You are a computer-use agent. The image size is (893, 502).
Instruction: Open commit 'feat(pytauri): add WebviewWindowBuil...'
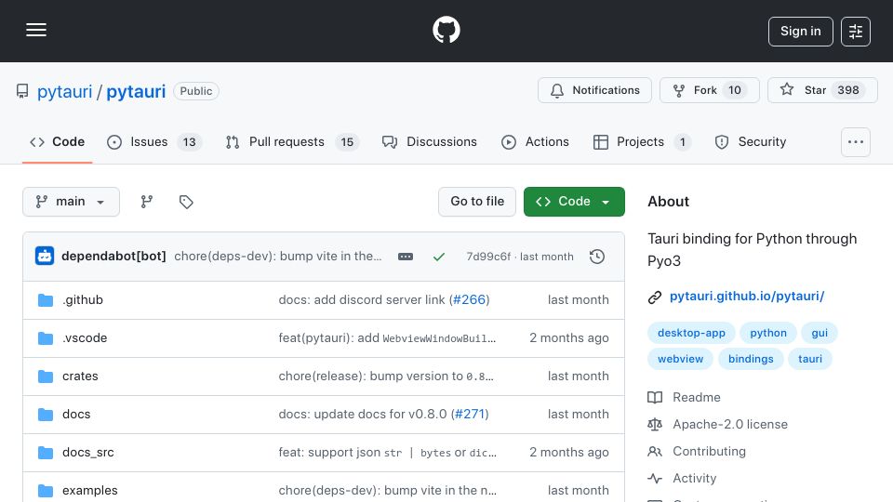[387, 338]
